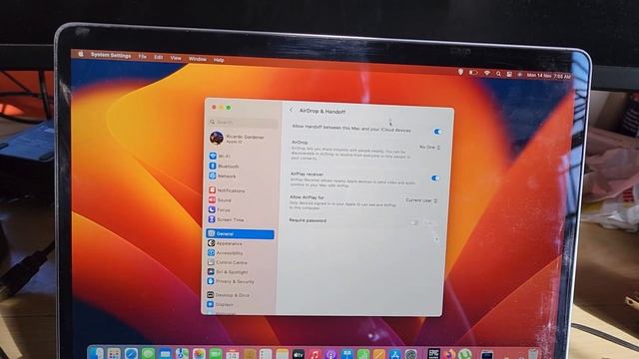
Task: Open Mail from the Dock
Action: click(165, 354)
